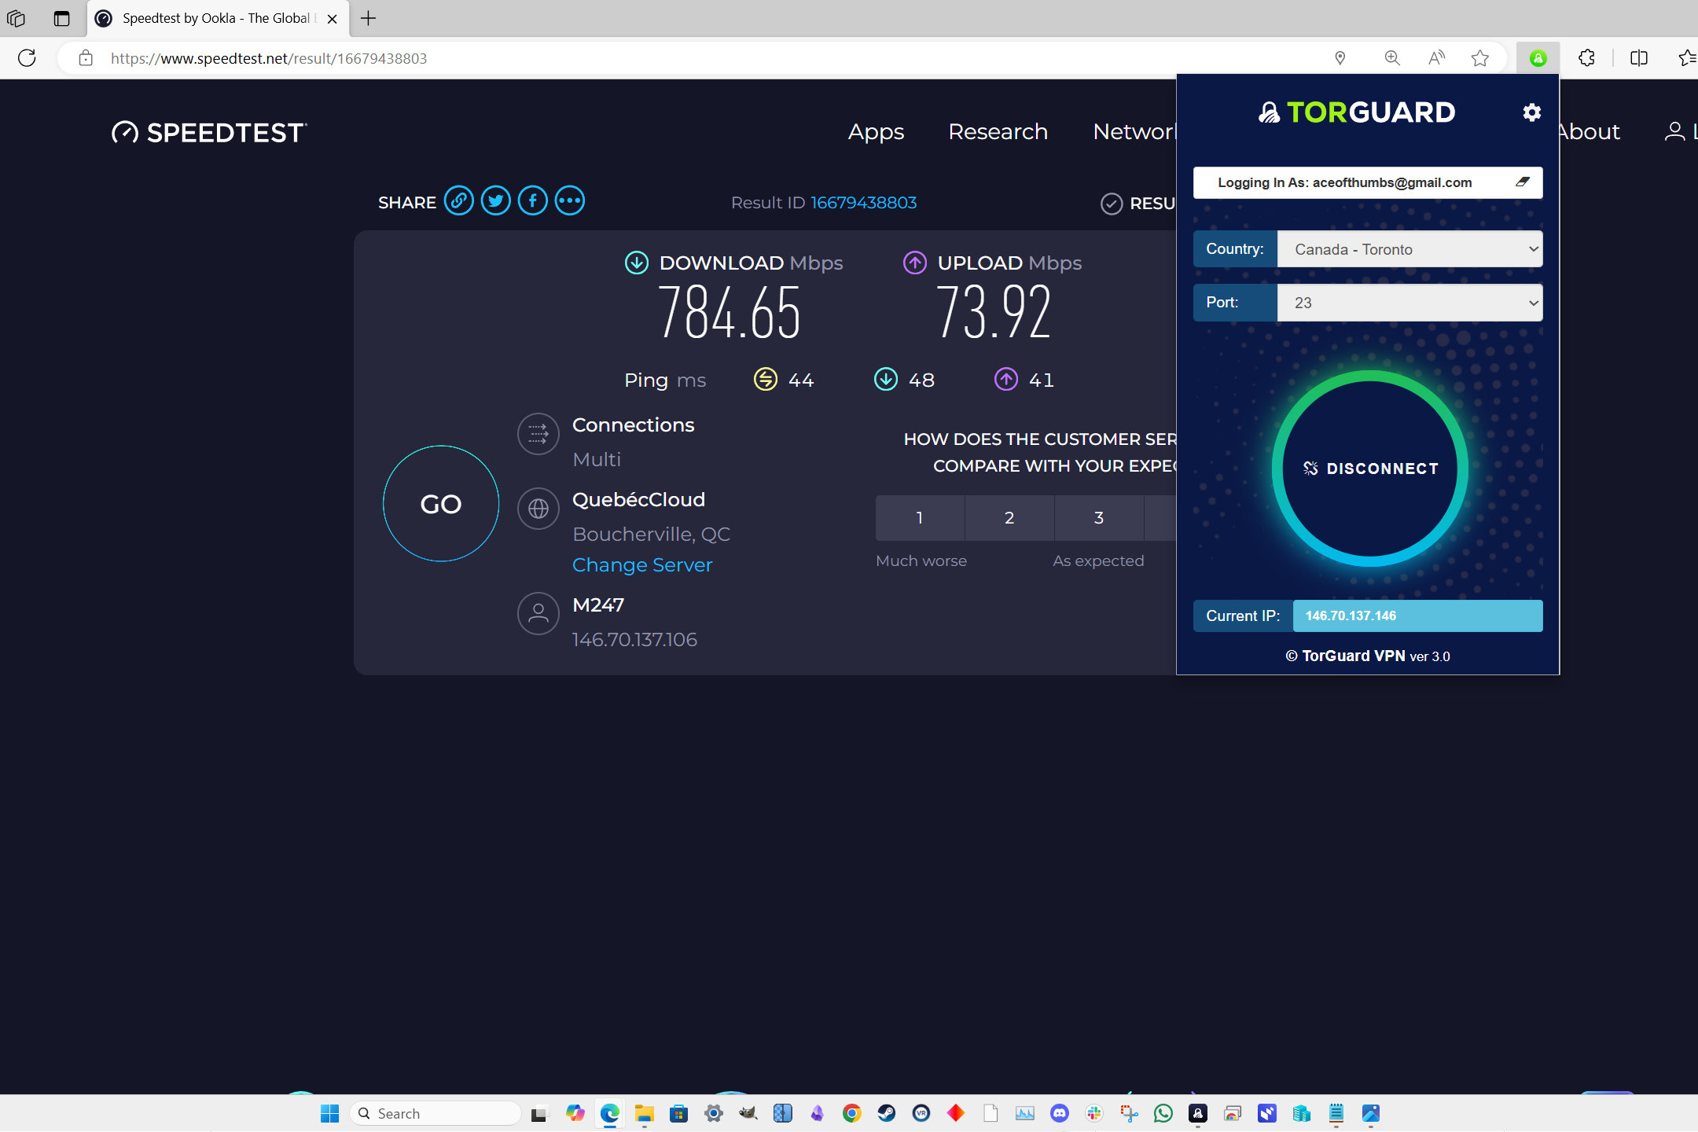Click the Result ID 16679438803 link
This screenshot has width=1698, height=1132.
pyautogui.click(x=863, y=202)
